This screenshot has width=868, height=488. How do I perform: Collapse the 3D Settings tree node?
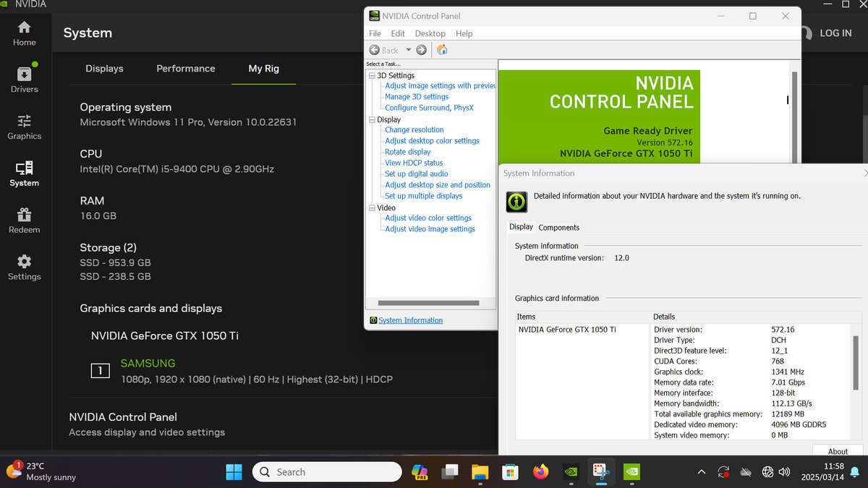(x=372, y=76)
